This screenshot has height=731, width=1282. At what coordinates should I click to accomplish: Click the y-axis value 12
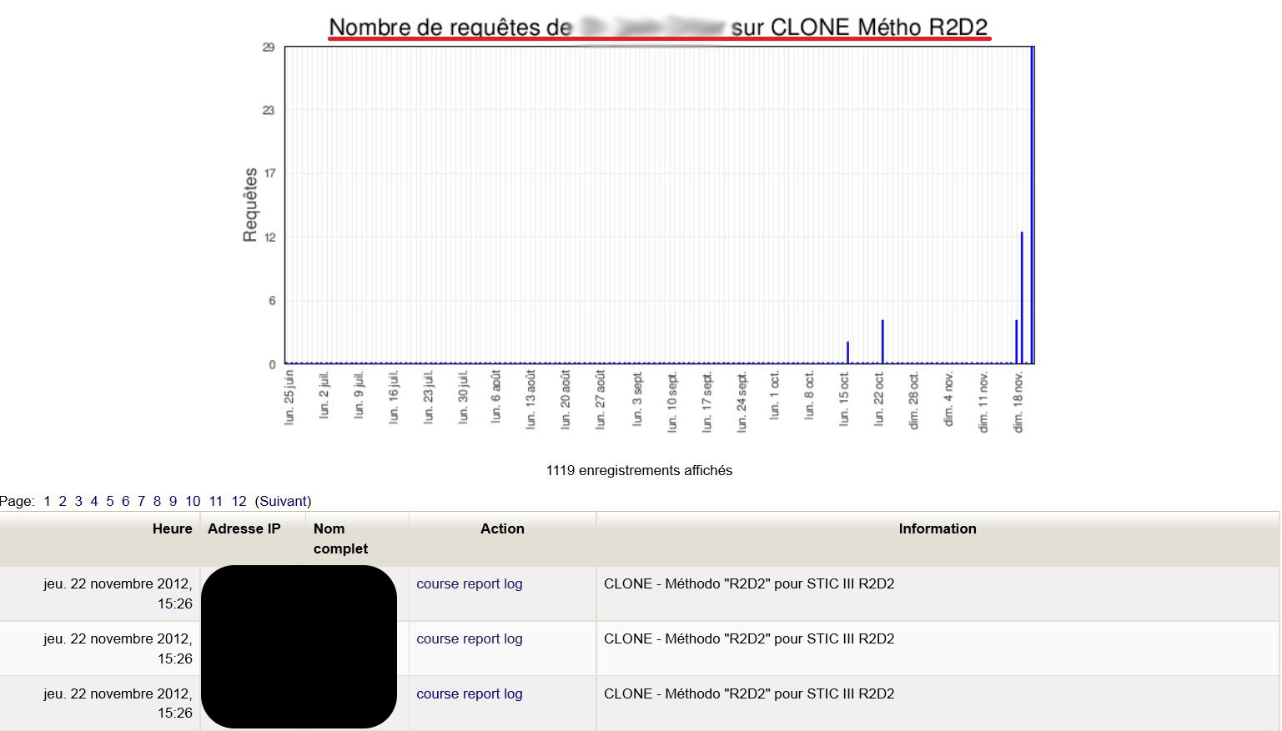[269, 238]
